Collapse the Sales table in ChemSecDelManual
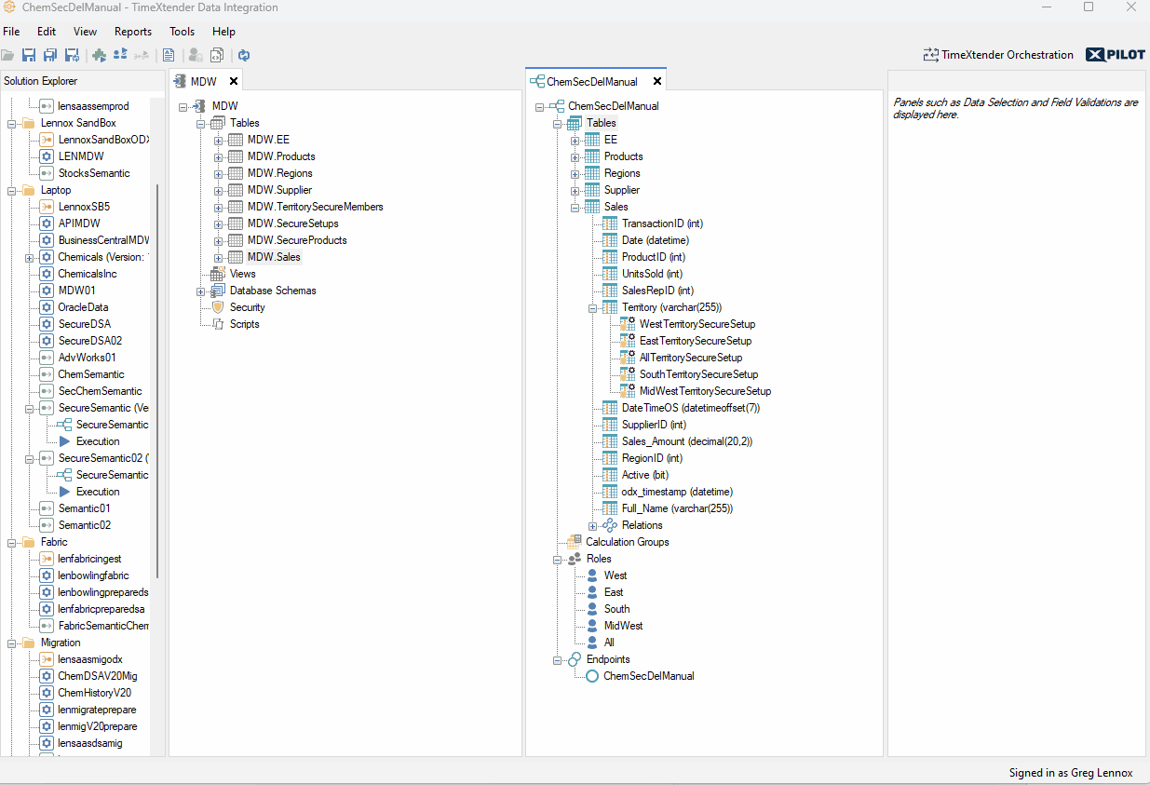 [575, 207]
